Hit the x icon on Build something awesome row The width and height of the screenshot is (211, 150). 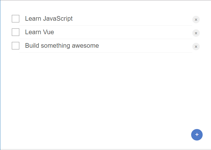point(196,47)
